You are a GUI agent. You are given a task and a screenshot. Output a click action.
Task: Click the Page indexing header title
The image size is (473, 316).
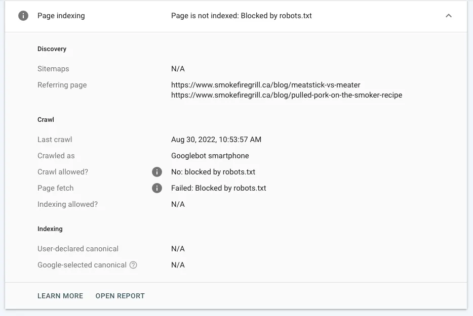coord(61,16)
